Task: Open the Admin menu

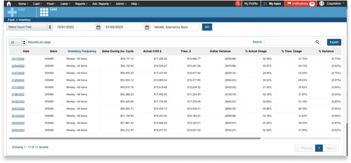Action: point(121,4)
